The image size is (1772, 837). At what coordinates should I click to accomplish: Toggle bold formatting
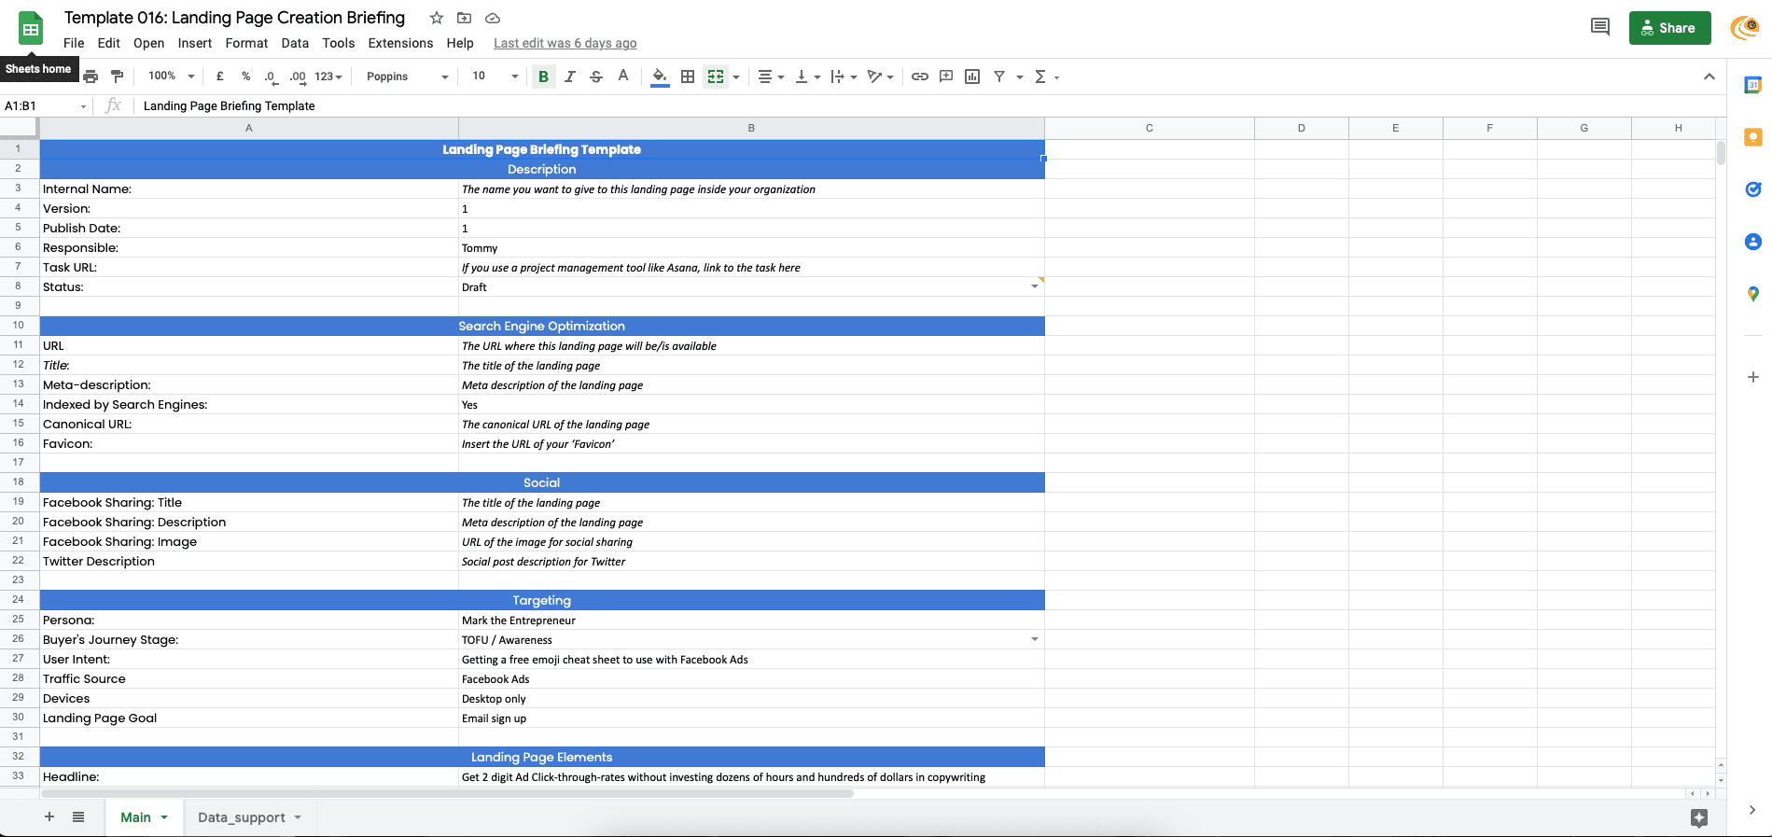pos(543,77)
